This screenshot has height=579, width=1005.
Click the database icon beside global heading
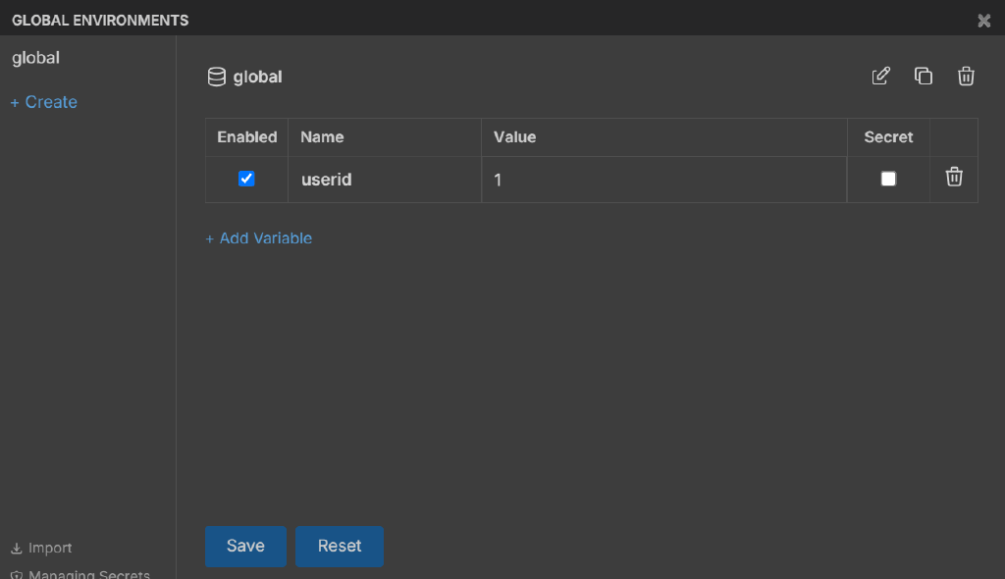click(x=216, y=77)
